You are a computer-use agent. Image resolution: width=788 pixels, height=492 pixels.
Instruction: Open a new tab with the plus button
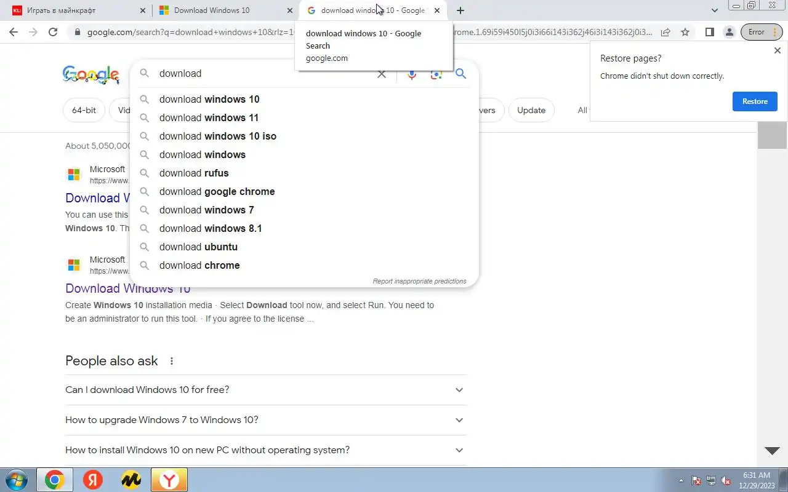click(x=460, y=10)
